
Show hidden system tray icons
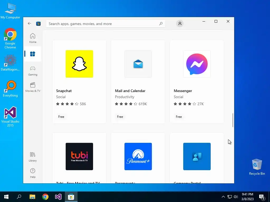(x=223, y=197)
